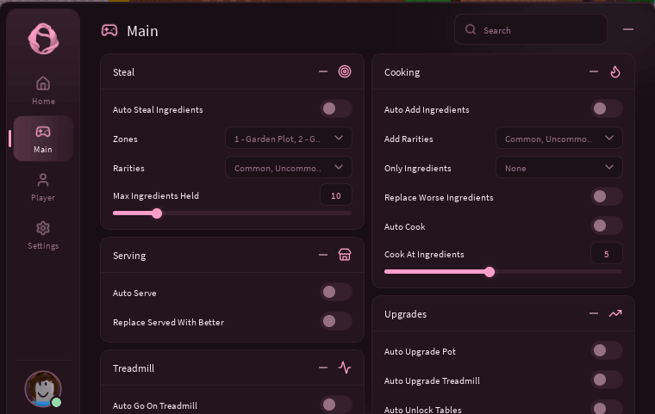Click the magnifier icon in search box
655x414 pixels.
(471, 29)
